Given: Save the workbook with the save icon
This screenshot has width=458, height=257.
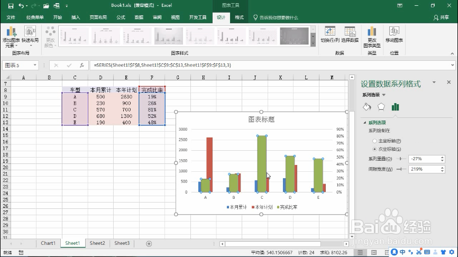Looking at the screenshot, I should coord(11,5).
